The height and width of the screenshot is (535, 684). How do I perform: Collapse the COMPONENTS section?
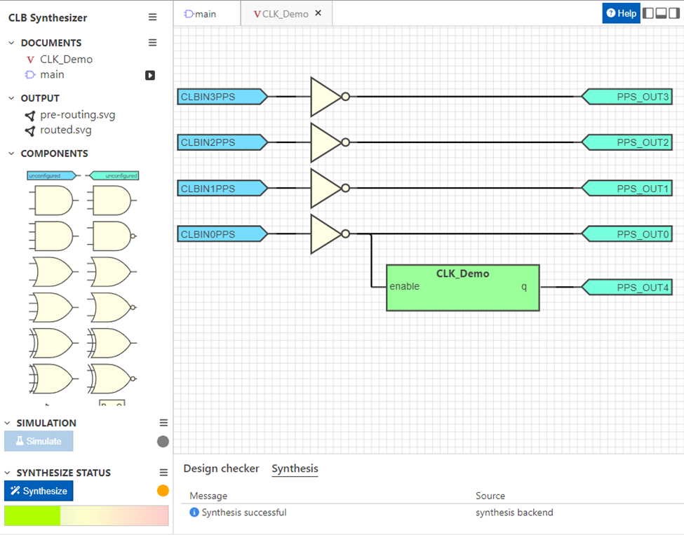coord(12,154)
